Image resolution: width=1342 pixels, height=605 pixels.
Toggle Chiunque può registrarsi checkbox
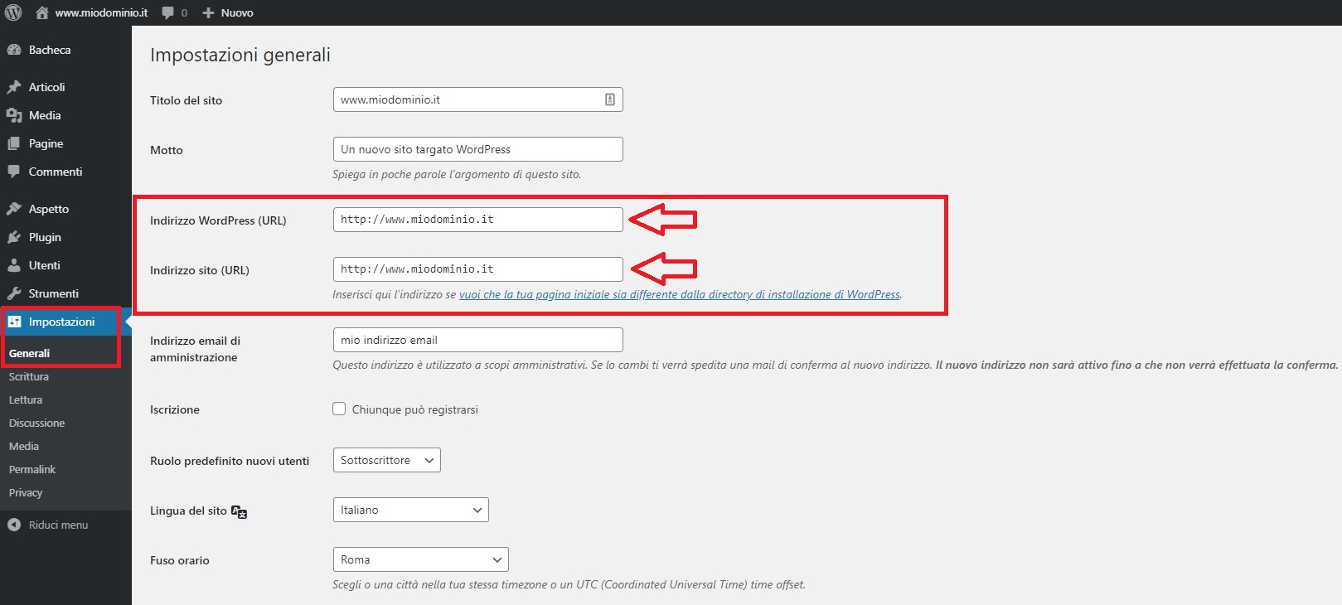(x=339, y=409)
